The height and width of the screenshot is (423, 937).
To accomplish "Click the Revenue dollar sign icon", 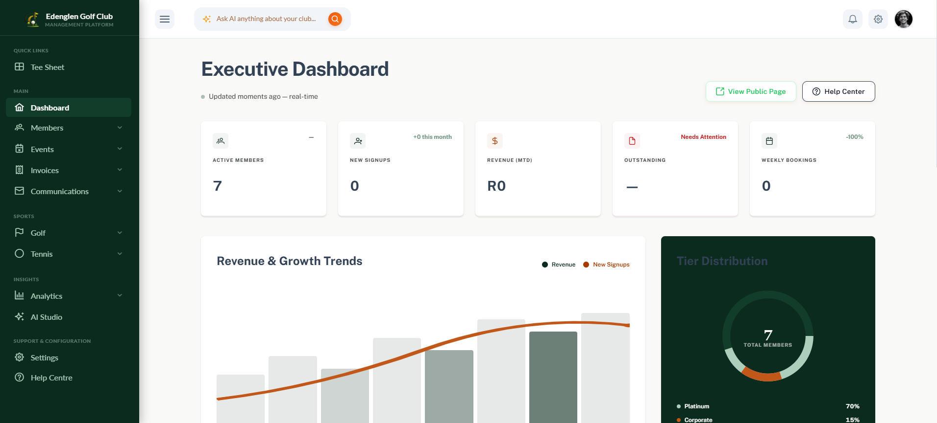I will [x=495, y=141].
